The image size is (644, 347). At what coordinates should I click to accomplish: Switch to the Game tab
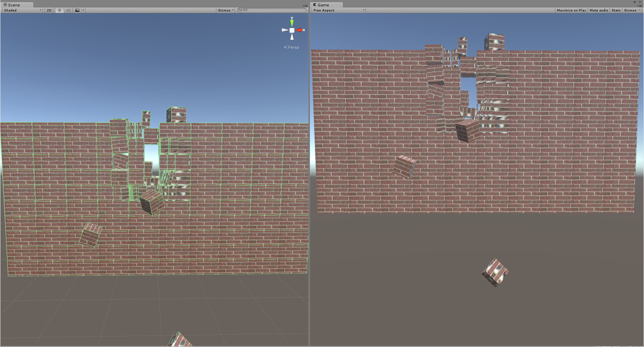[326, 5]
